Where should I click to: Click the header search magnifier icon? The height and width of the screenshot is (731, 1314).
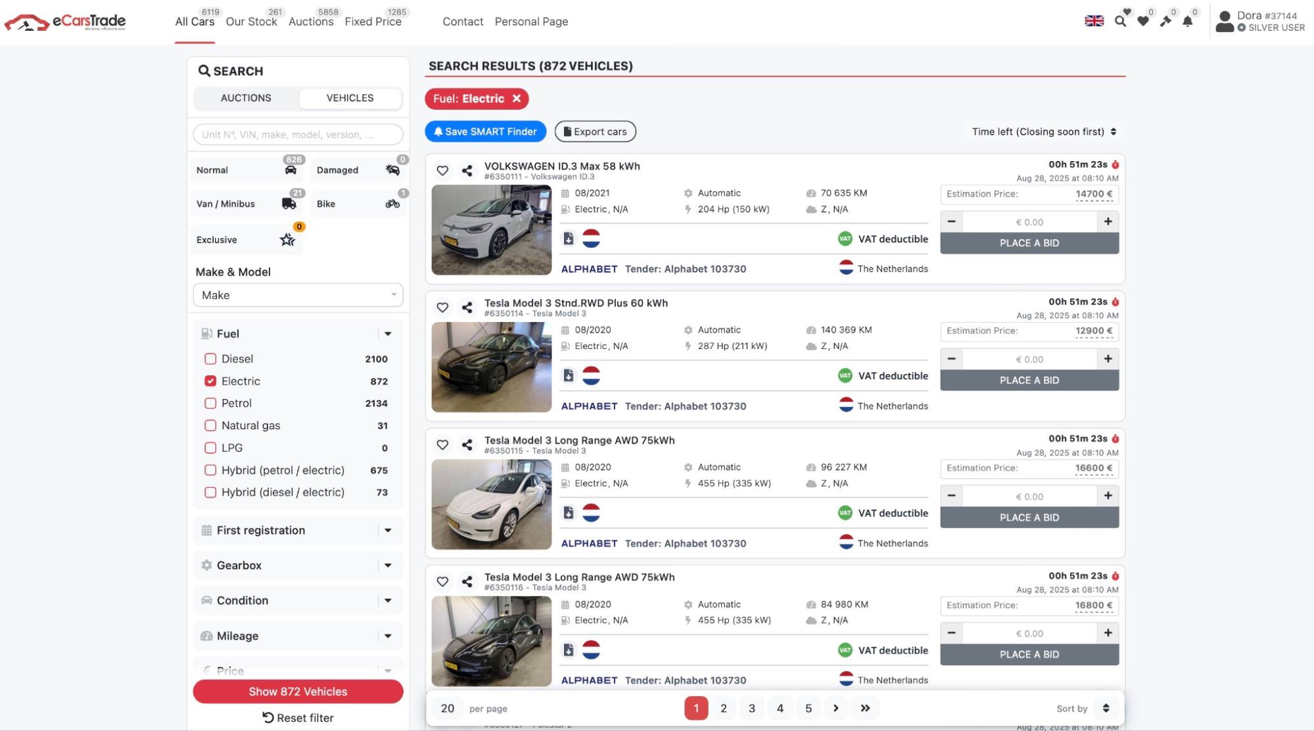[1121, 21]
